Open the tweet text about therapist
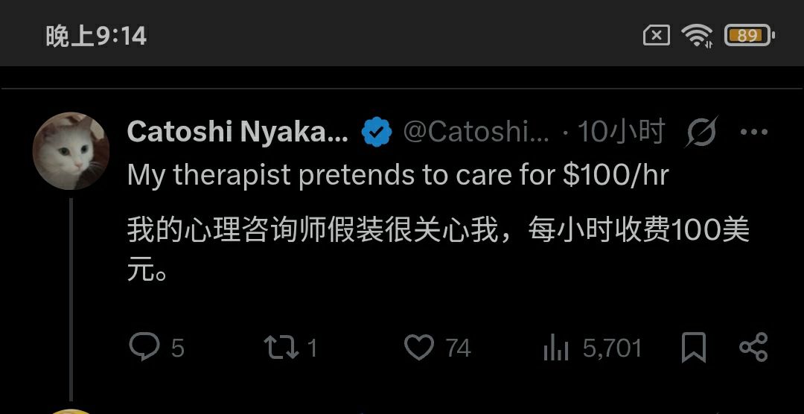This screenshot has width=804, height=414. click(398, 176)
